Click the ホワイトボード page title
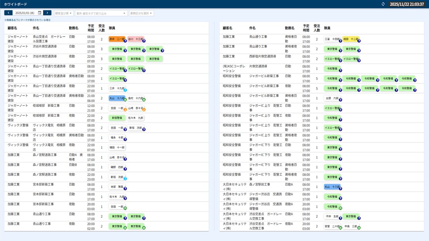The height and width of the screenshot is (241, 429). (15, 4)
